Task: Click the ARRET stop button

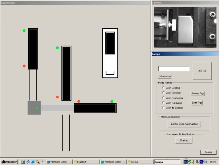Action: [202, 71]
